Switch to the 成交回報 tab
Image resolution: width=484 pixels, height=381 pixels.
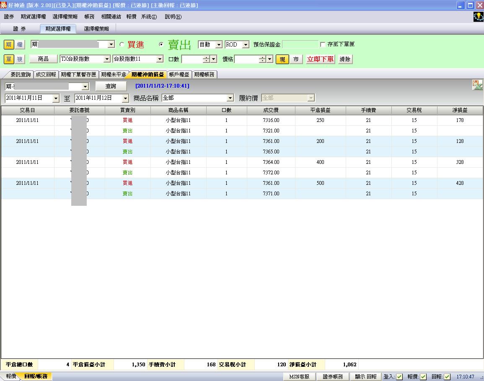click(x=46, y=75)
